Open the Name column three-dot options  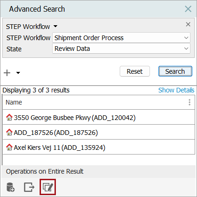tap(190, 102)
